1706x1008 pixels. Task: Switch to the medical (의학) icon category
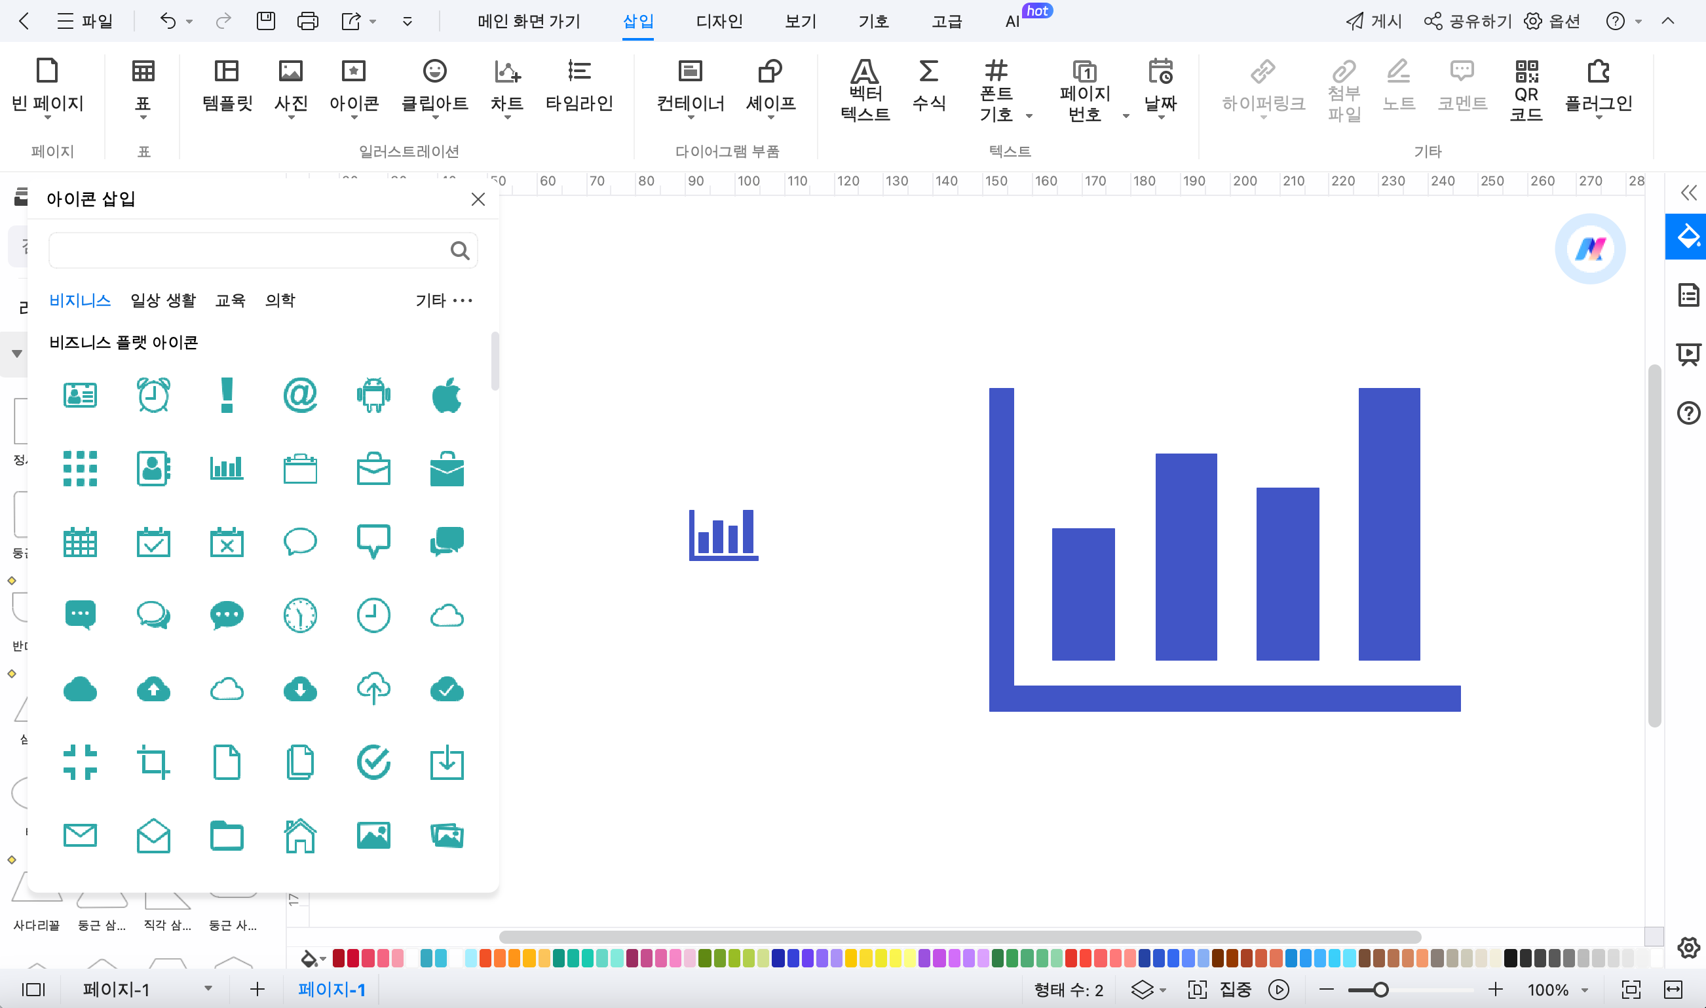coord(280,300)
